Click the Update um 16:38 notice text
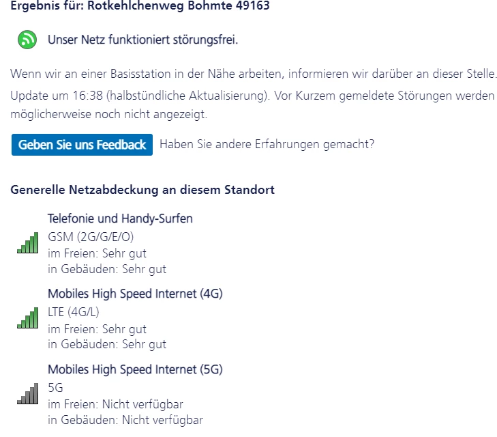Viewport: 497px width, 437px height. click(x=252, y=96)
